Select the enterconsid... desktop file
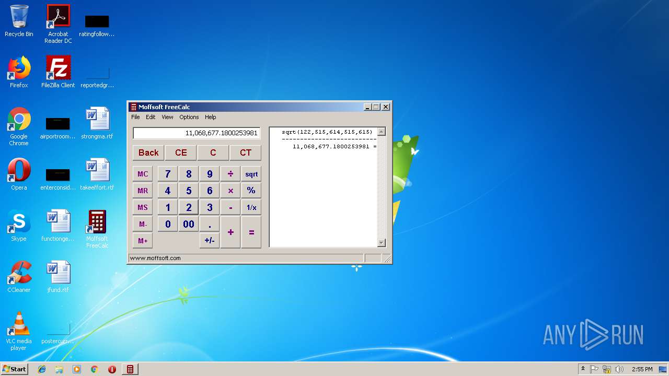669x376 pixels. 58,178
